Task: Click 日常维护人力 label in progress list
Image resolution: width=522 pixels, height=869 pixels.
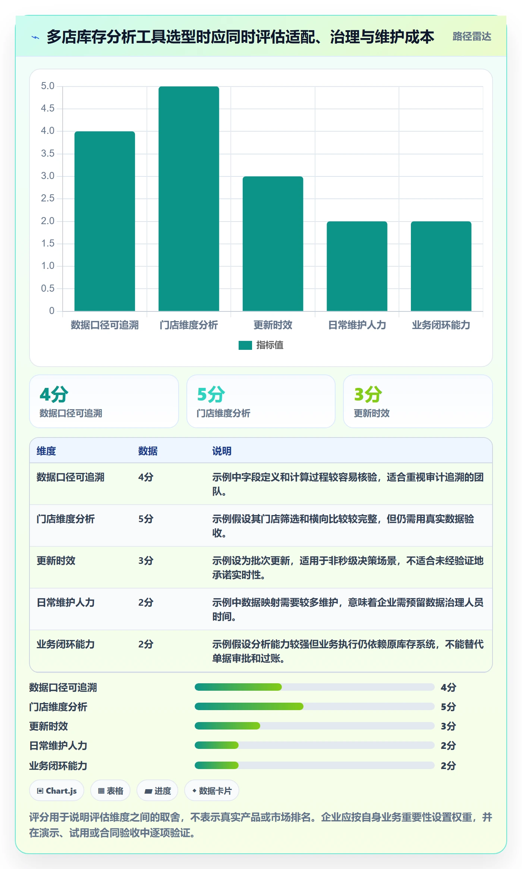Action: [58, 746]
